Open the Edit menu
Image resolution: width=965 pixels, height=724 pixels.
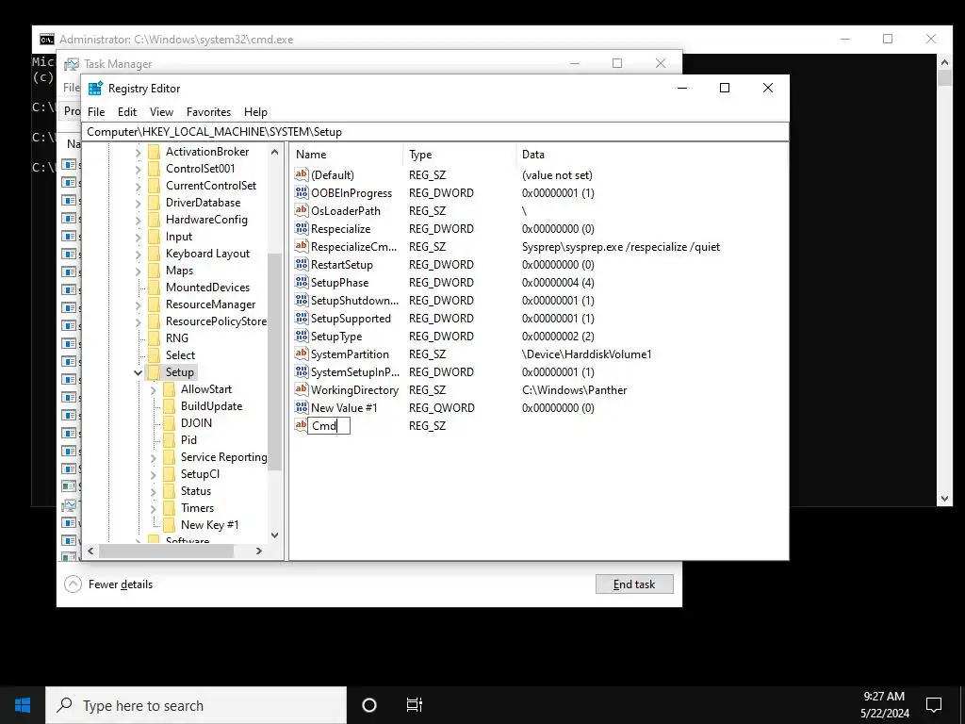coord(127,112)
